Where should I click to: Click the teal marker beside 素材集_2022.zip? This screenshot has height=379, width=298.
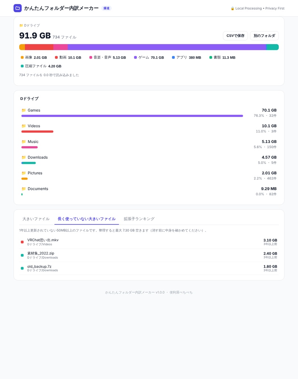coord(22,255)
